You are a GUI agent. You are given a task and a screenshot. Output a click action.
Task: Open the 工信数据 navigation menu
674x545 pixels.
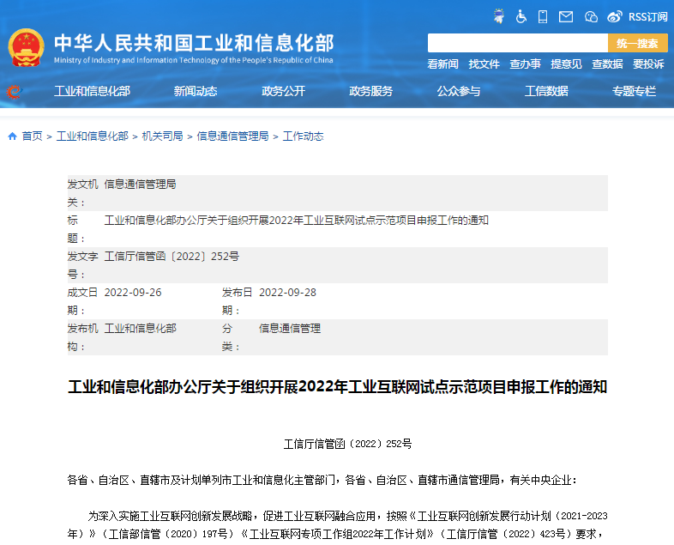pos(546,91)
